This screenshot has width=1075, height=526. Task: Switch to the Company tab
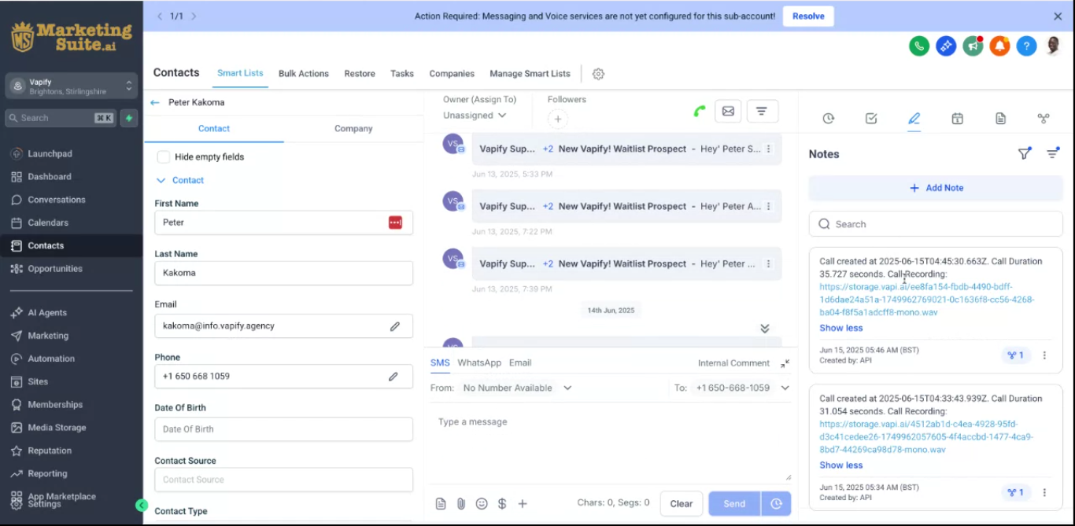(x=353, y=128)
